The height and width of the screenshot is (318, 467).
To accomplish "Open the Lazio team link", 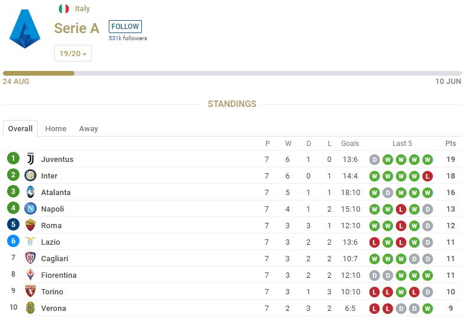I will (50, 242).
